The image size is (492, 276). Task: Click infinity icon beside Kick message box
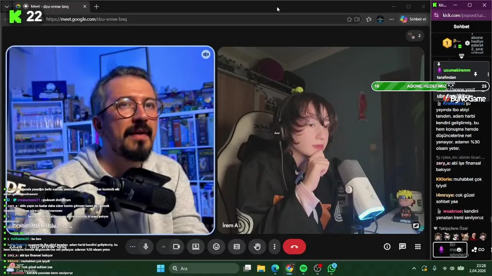pos(481,250)
